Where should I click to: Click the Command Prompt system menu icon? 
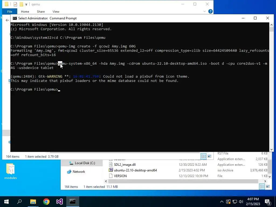15,18
